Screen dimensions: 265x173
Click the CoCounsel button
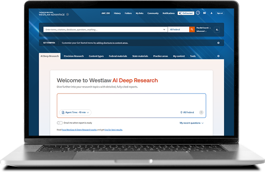coord(186,13)
